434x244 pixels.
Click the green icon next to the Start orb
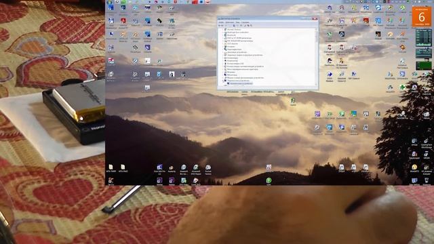tap(123, 2)
